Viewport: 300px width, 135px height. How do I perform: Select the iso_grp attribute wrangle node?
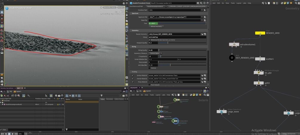259,73
